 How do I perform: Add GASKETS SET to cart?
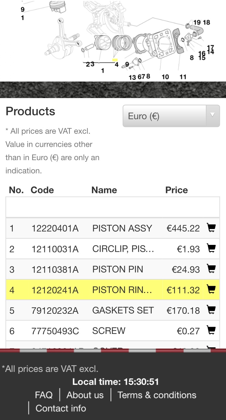pos(211,310)
